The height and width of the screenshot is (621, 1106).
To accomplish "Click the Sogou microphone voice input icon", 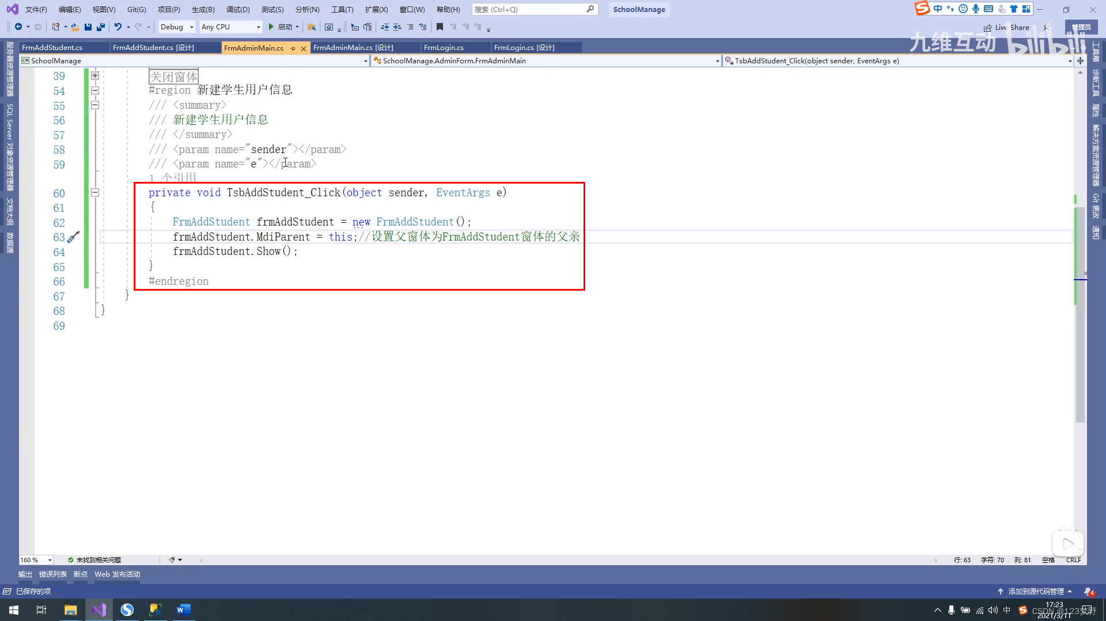I will 976,9.
